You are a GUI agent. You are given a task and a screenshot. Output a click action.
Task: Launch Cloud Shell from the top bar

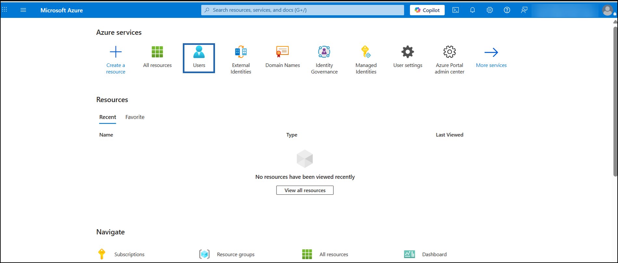[x=456, y=10]
